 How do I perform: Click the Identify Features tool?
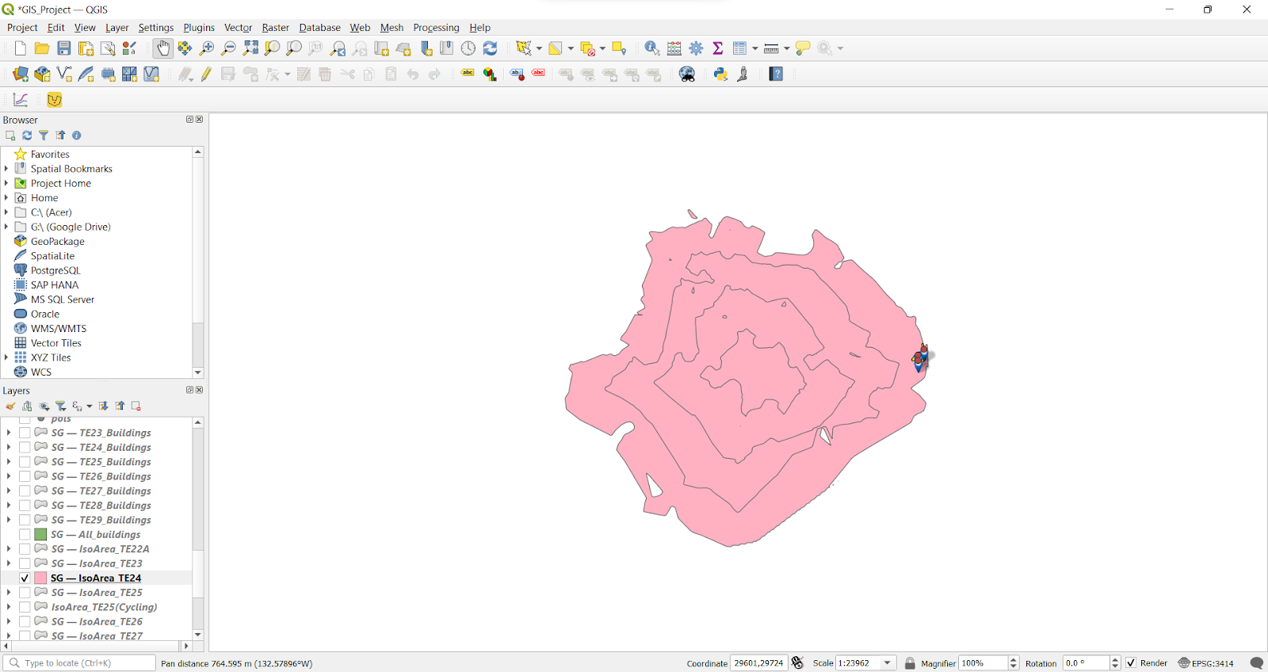coord(651,49)
